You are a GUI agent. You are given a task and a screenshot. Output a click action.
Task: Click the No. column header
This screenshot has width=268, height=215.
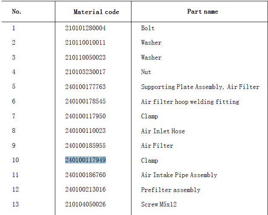tap(17, 11)
